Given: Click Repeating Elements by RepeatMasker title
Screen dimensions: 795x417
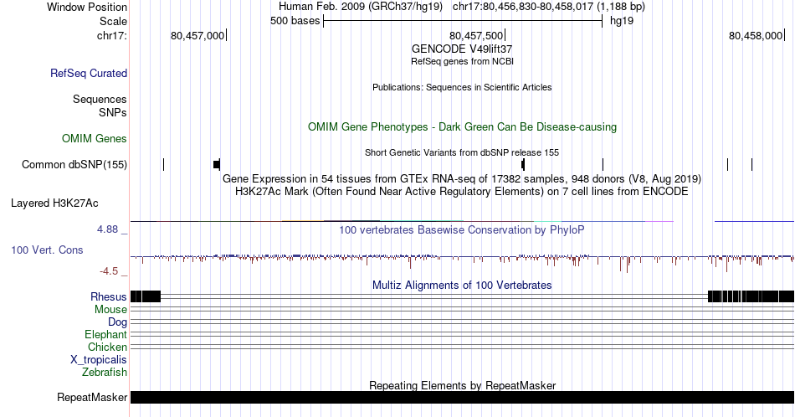Looking at the screenshot, I should point(462,385).
